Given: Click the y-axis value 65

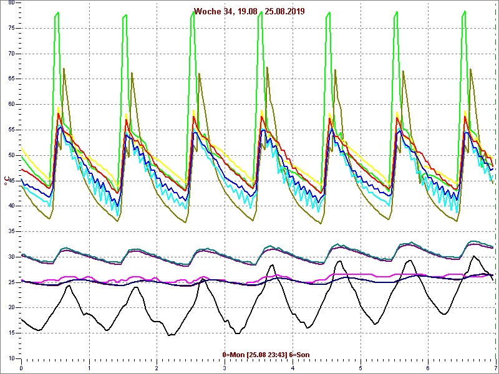Looking at the screenshot, I should click(x=11, y=79).
